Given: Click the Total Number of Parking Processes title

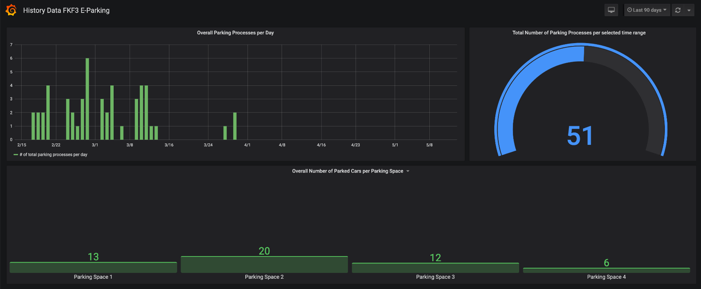Looking at the screenshot, I should pyautogui.click(x=579, y=33).
